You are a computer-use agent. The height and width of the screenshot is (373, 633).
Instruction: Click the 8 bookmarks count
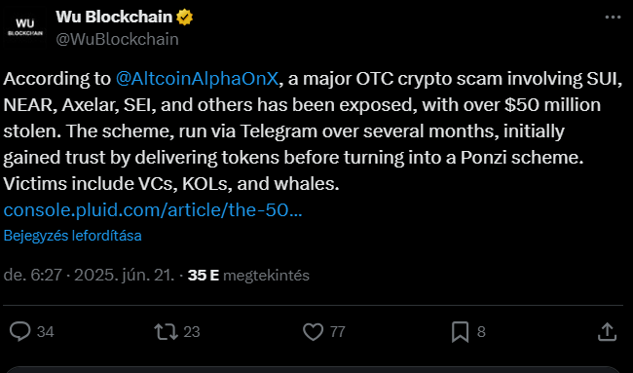coord(481,332)
